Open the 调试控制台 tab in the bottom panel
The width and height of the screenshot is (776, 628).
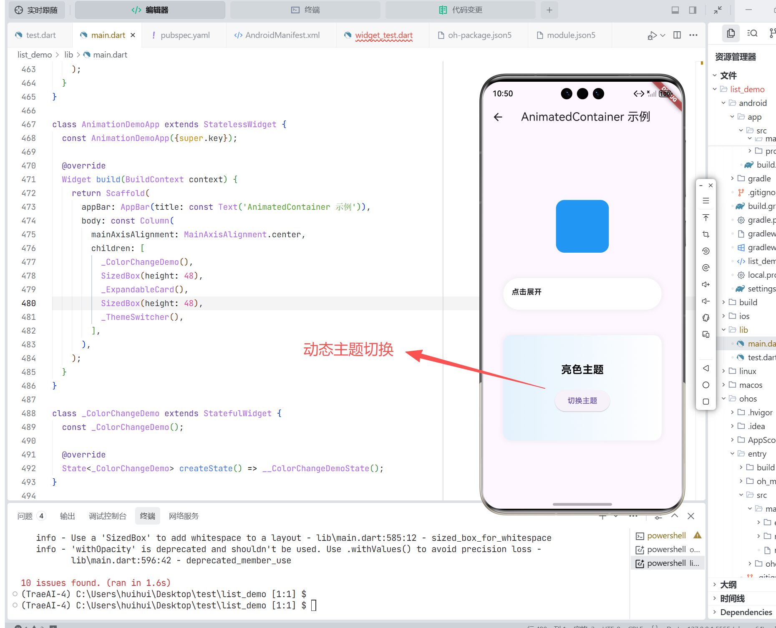108,516
